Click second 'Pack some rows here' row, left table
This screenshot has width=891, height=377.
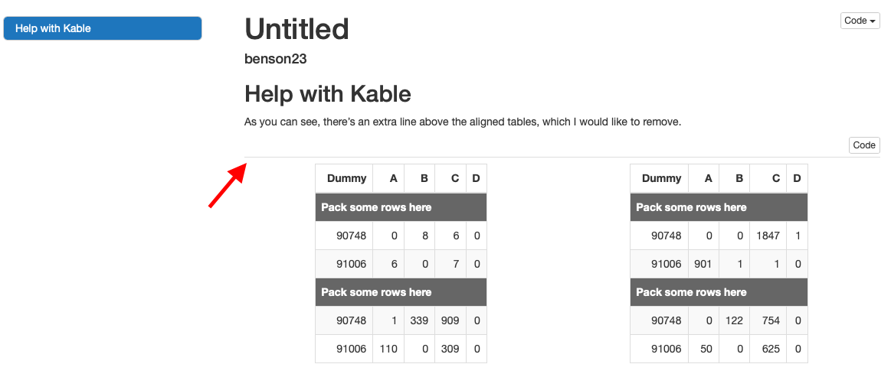401,292
